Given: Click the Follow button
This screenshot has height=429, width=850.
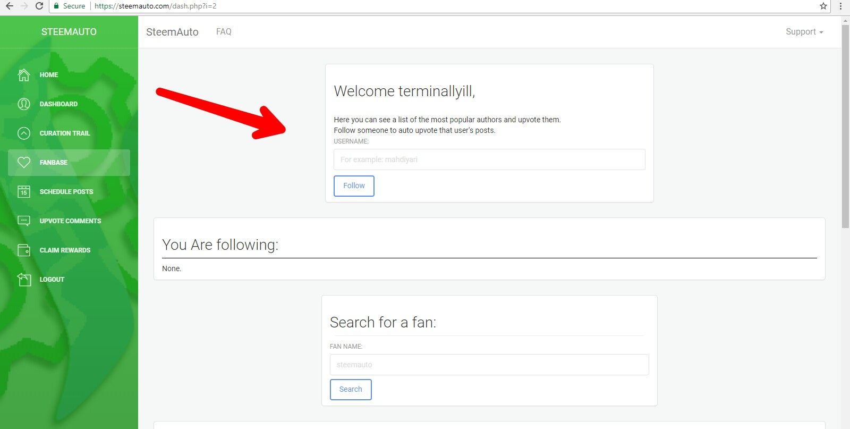Looking at the screenshot, I should (x=354, y=186).
